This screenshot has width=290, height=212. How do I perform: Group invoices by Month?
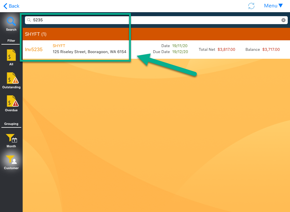coord(11,140)
